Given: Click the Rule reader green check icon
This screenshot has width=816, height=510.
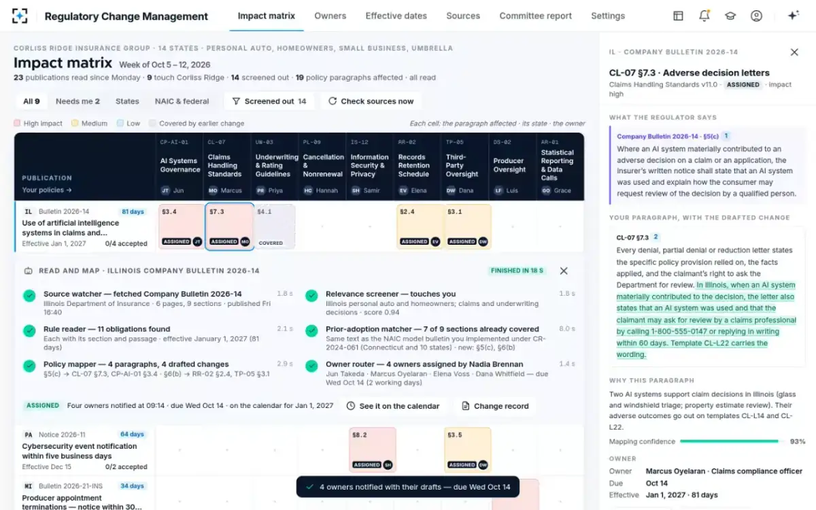Looking at the screenshot, I should [x=29, y=330].
